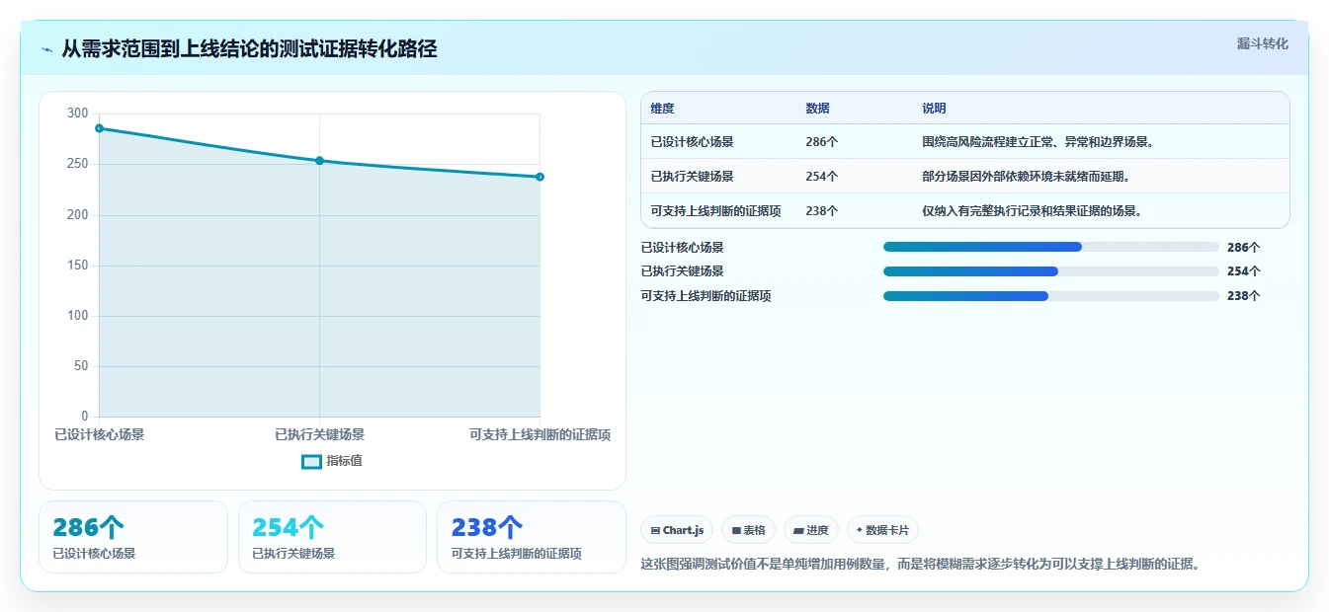Click the progress bar for 已设计核心场景
This screenshot has height=612, width=1329.
(1051, 247)
